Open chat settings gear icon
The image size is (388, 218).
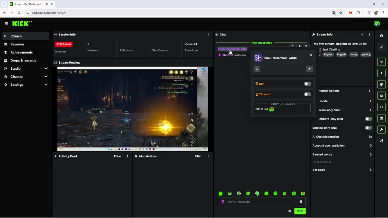click(289, 211)
